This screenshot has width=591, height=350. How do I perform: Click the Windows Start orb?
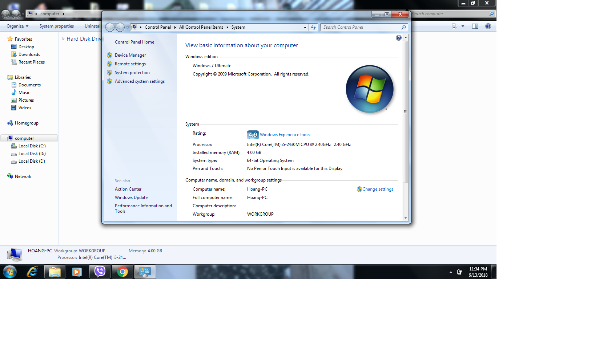coord(10,272)
